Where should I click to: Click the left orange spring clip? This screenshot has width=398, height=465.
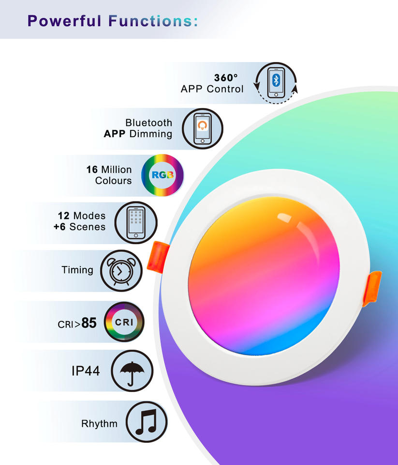[x=158, y=257]
